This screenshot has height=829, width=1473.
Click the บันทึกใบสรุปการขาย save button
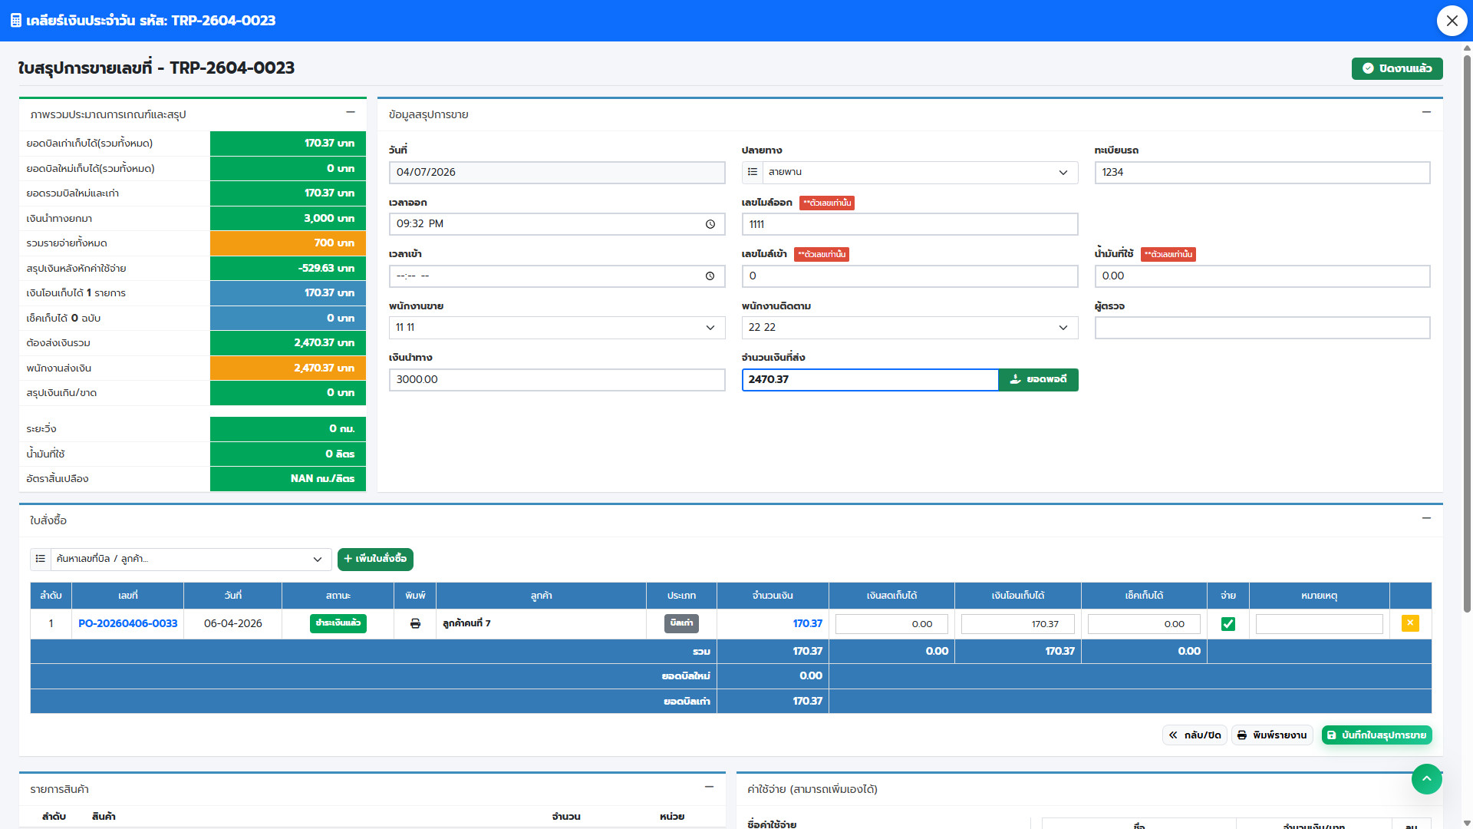[1376, 735]
